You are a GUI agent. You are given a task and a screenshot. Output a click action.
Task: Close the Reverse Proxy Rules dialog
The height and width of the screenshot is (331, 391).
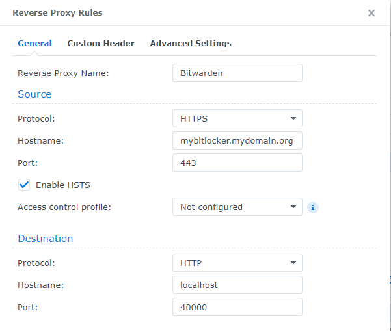tap(371, 13)
